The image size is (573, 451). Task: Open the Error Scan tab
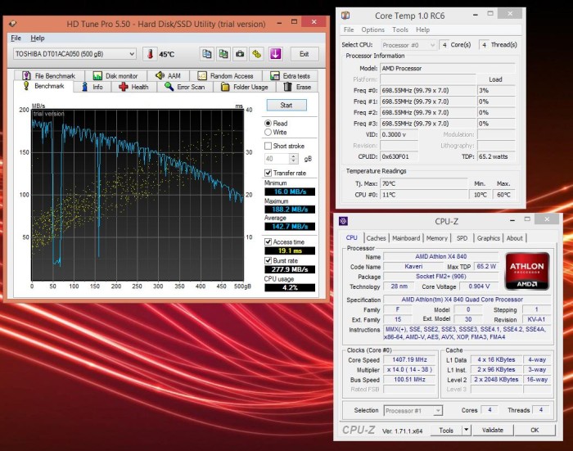click(x=185, y=87)
